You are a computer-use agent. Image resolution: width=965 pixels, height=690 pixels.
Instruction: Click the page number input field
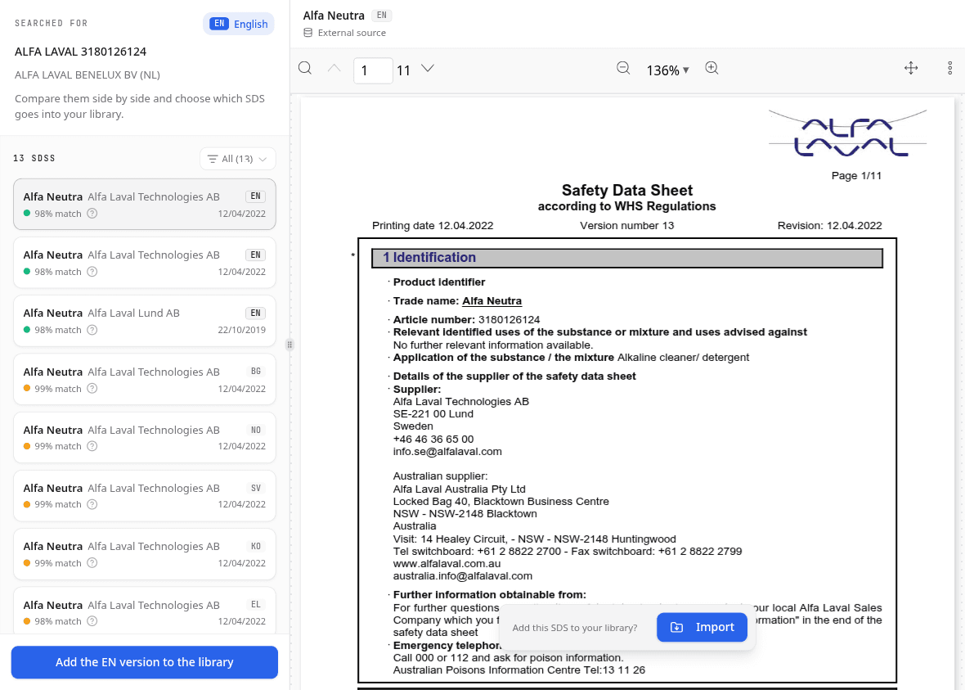click(373, 70)
